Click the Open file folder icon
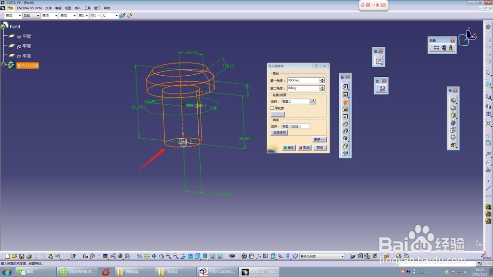This screenshot has height=277, width=493. pos(14,256)
